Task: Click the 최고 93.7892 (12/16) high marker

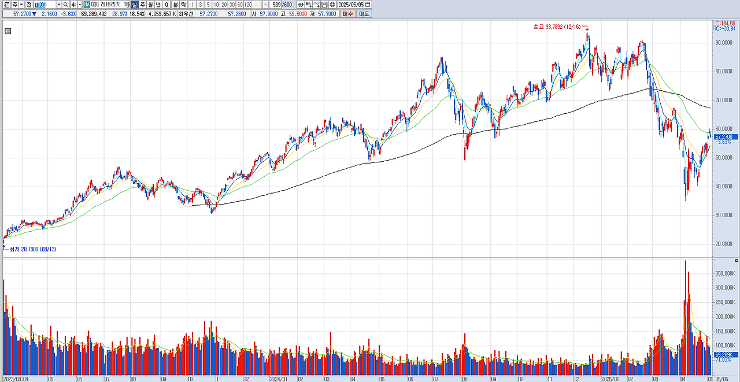Action: click(x=558, y=26)
